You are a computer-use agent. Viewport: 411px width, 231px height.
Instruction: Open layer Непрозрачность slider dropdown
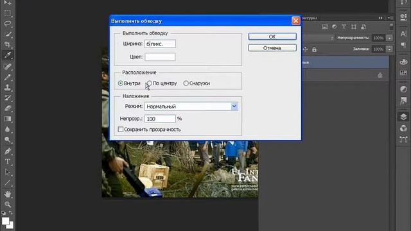pyautogui.click(x=390, y=38)
